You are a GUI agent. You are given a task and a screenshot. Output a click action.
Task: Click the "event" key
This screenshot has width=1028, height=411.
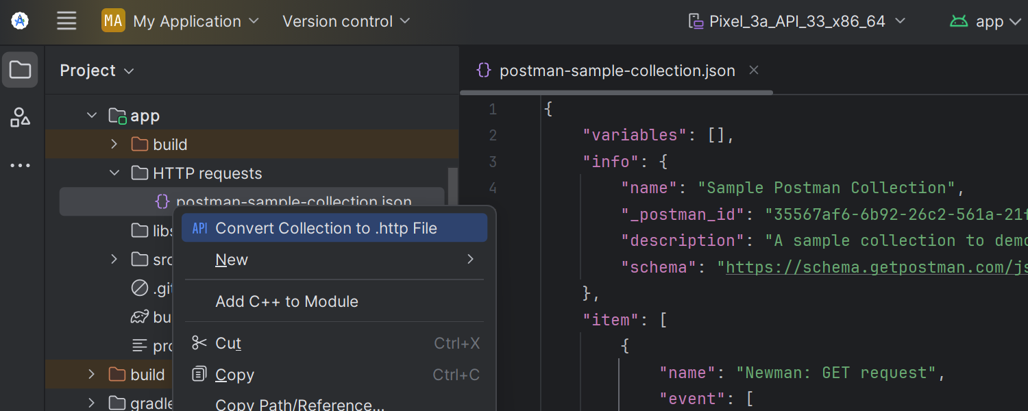coord(693,399)
